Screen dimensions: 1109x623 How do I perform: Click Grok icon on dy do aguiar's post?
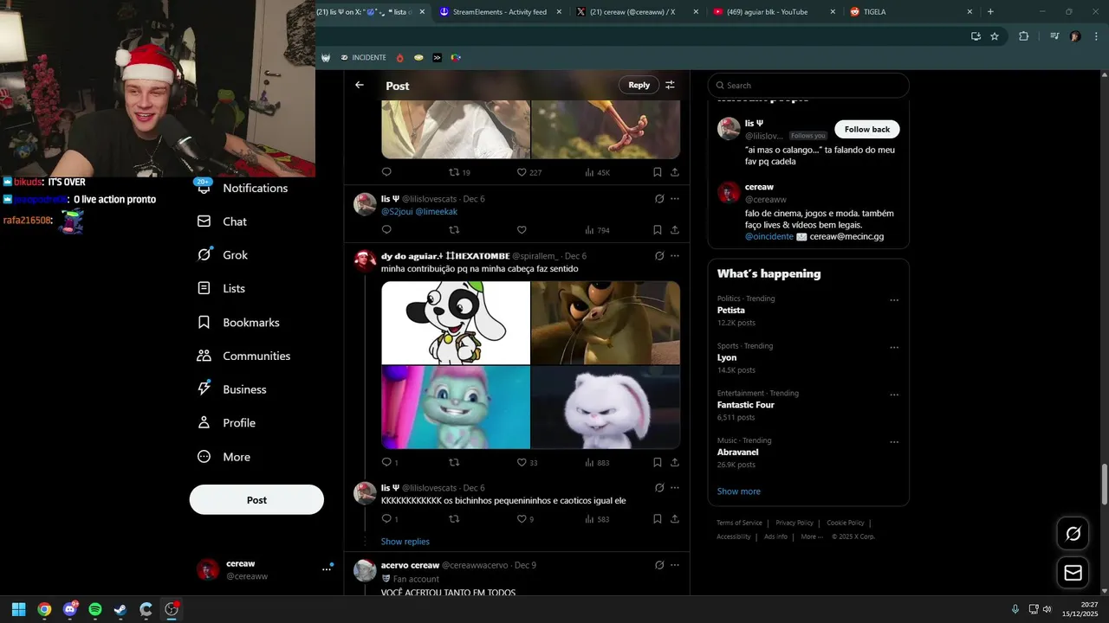[659, 256]
